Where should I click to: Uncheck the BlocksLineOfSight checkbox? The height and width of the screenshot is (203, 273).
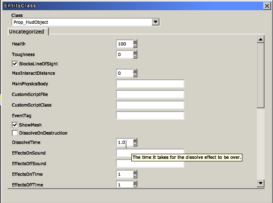click(x=15, y=64)
